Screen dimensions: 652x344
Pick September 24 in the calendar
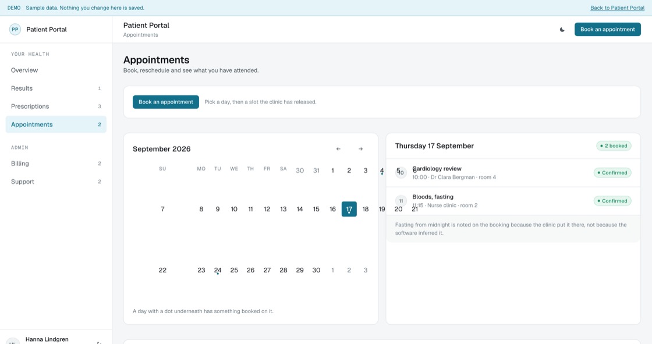point(218,271)
